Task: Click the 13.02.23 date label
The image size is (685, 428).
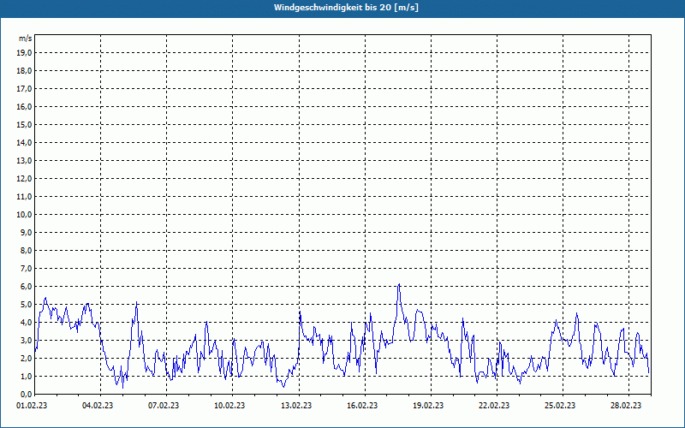Action: click(296, 405)
